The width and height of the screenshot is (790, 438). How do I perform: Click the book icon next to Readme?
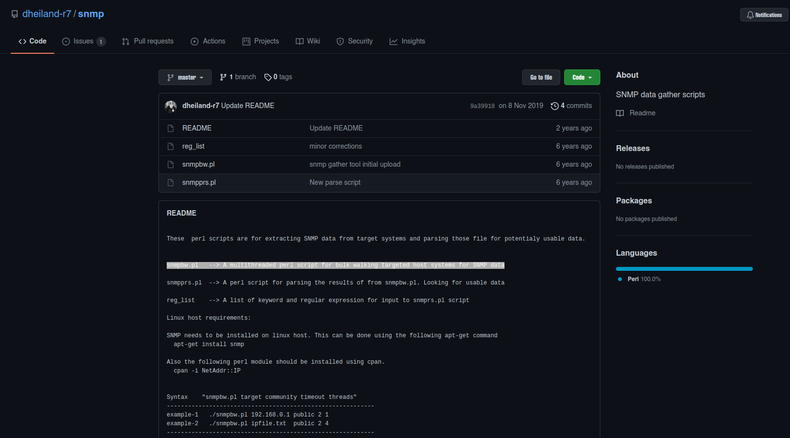(x=620, y=113)
